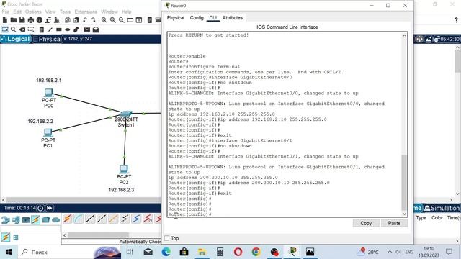Click the CLI scrollbar down arrow
Viewport: 461px width, 259px height.
pyautogui.click(x=405, y=214)
